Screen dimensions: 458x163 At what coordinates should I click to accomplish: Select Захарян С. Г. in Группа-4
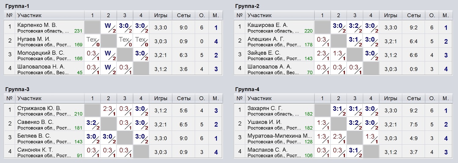click(265, 108)
